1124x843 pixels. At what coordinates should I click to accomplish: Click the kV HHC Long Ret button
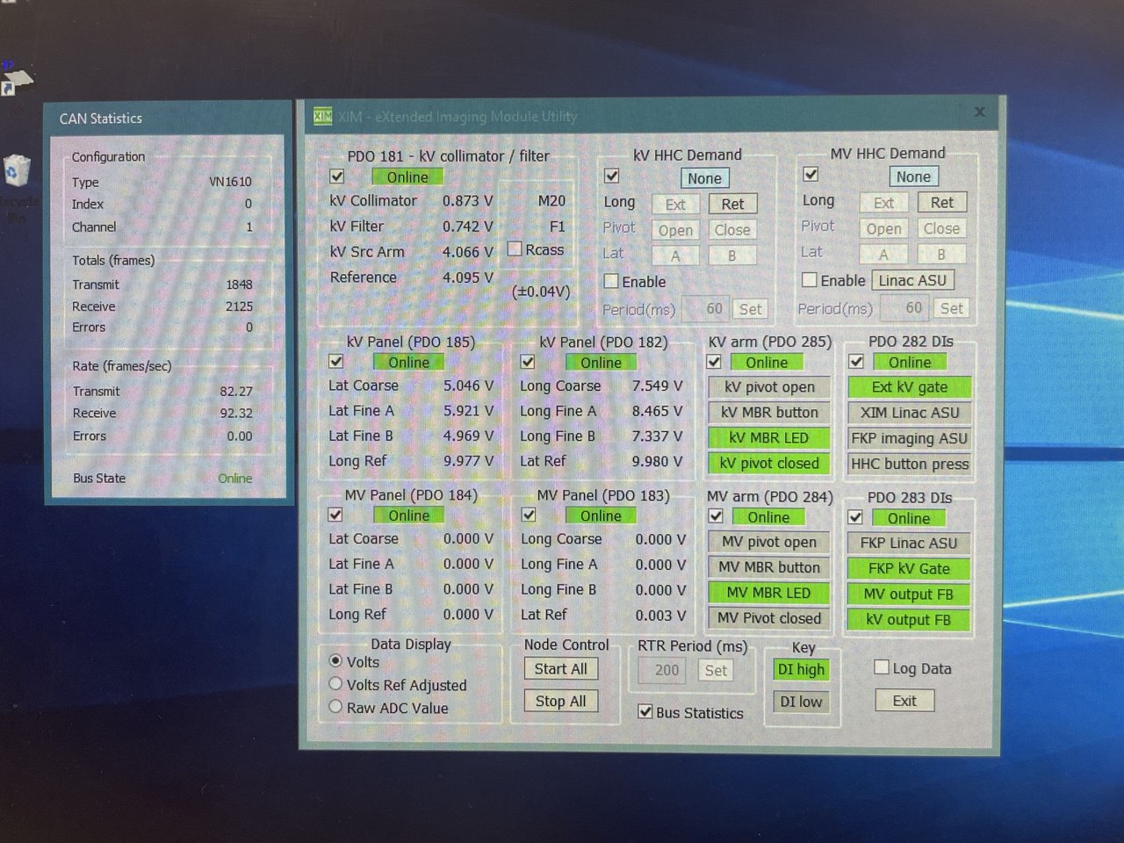(x=733, y=204)
